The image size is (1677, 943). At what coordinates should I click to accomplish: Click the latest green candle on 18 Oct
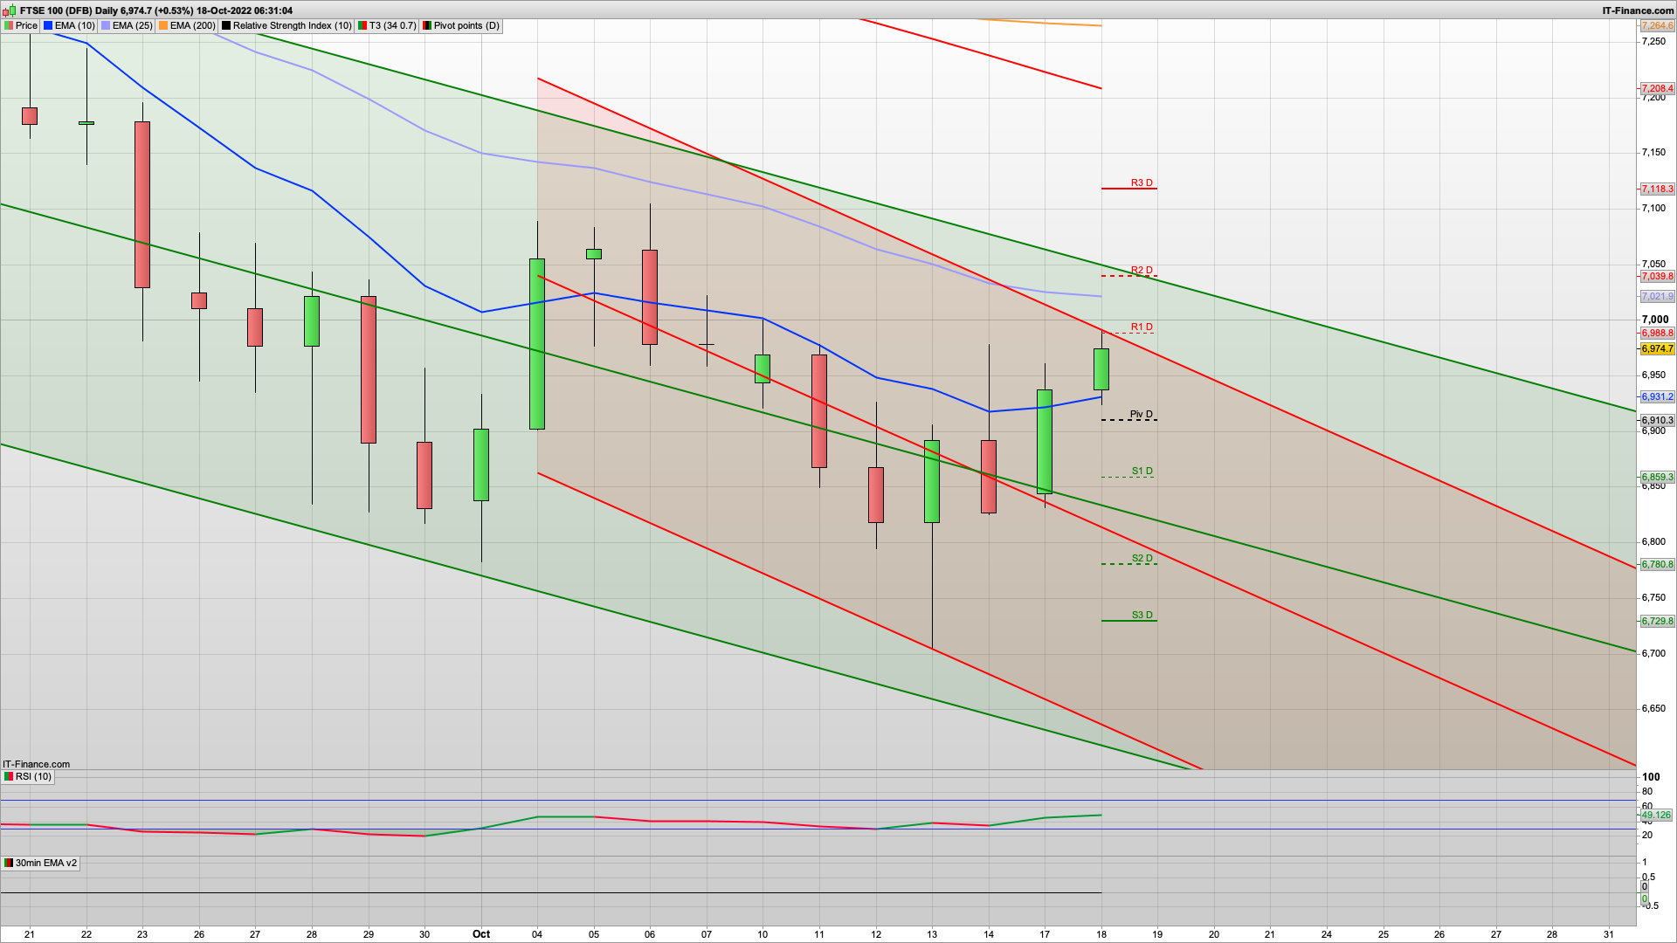[x=1101, y=369]
